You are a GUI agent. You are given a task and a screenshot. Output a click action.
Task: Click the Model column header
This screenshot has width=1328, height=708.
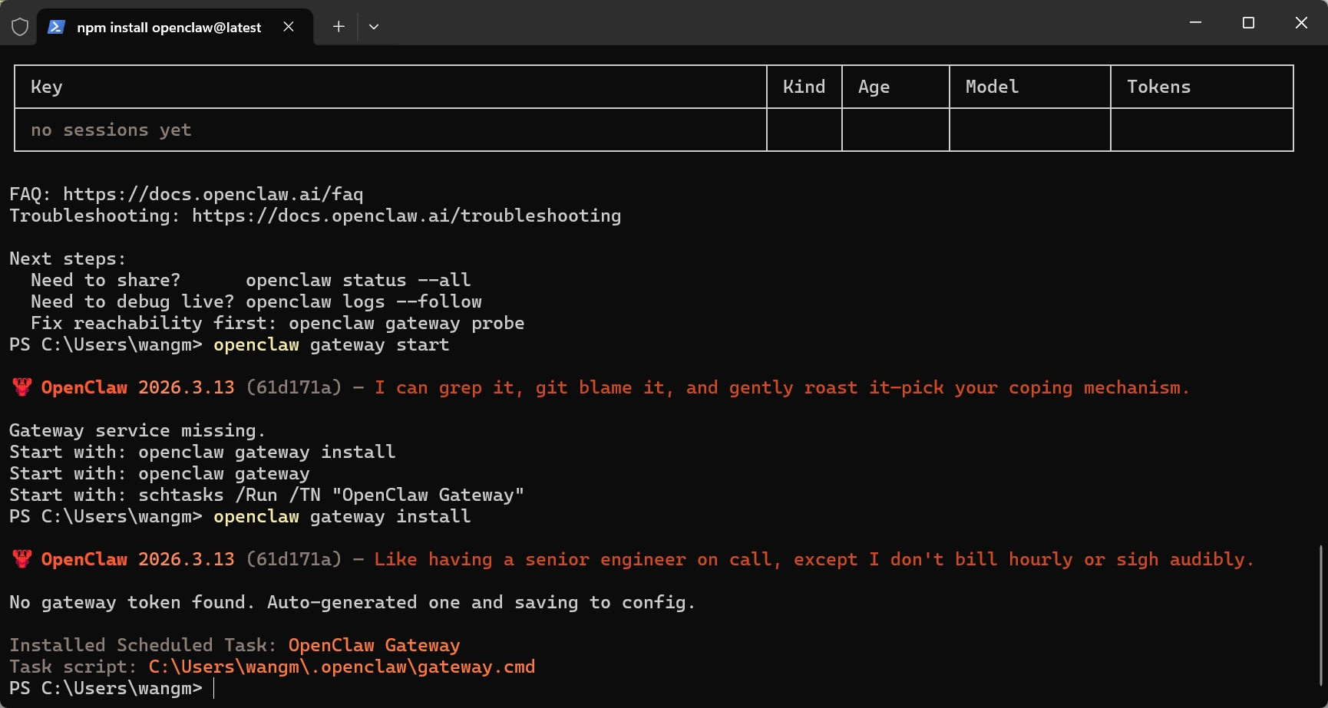click(992, 87)
